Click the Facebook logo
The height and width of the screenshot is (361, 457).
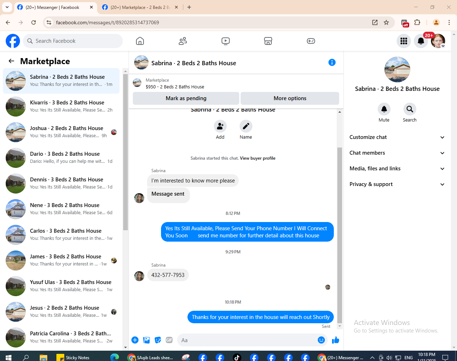pyautogui.click(x=13, y=41)
